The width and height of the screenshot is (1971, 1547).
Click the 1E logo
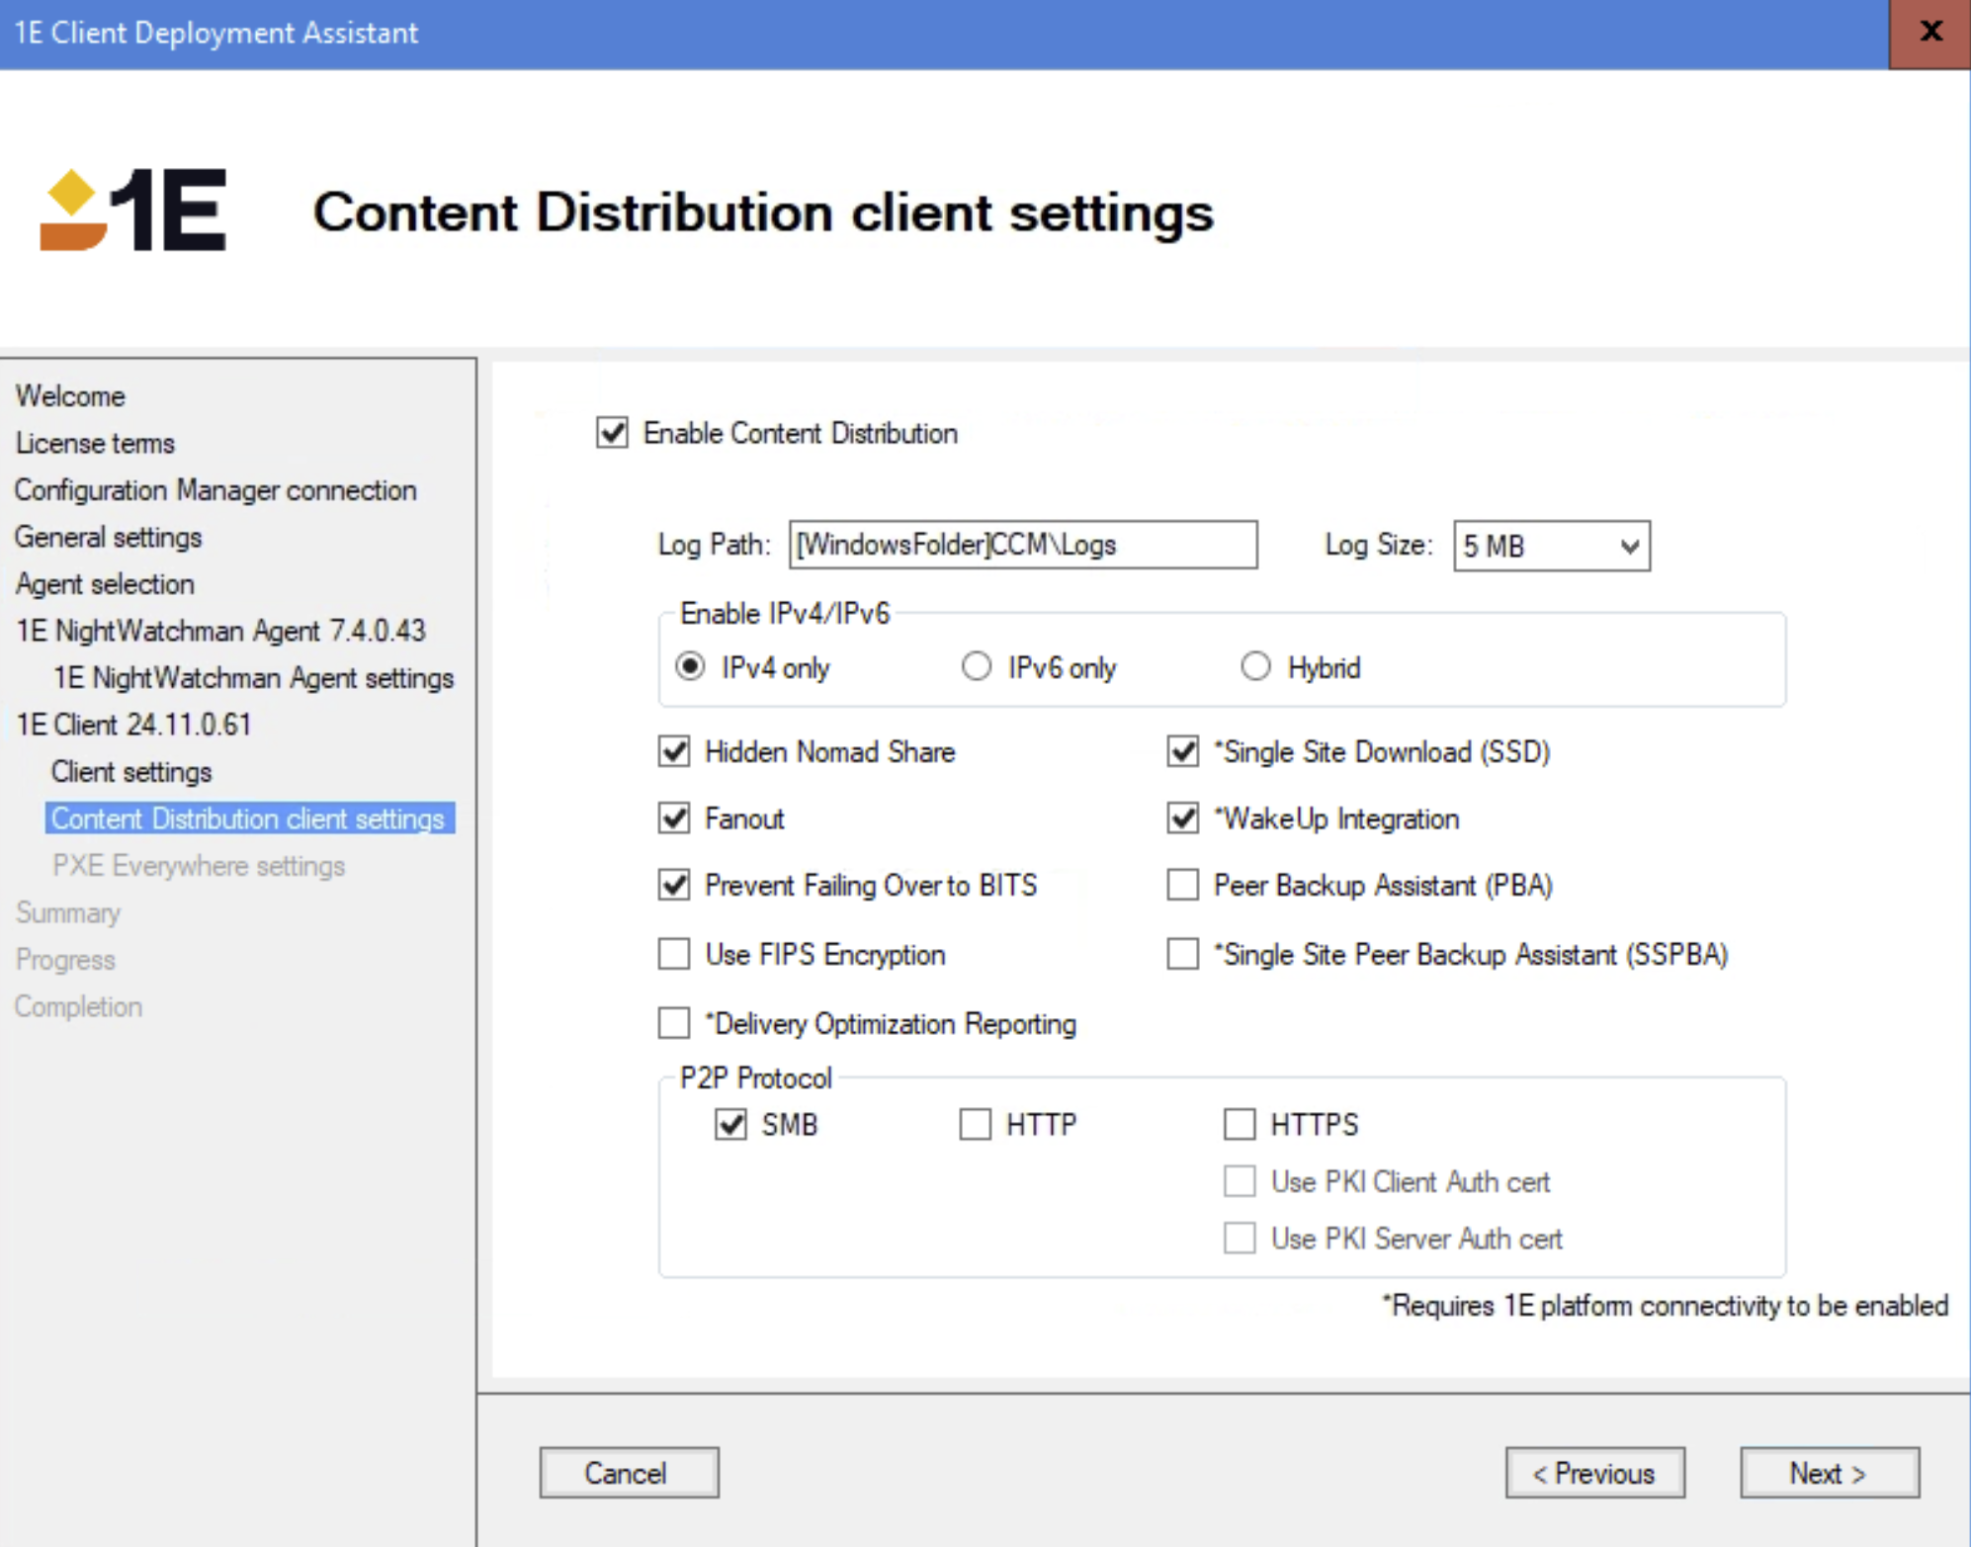tap(133, 210)
